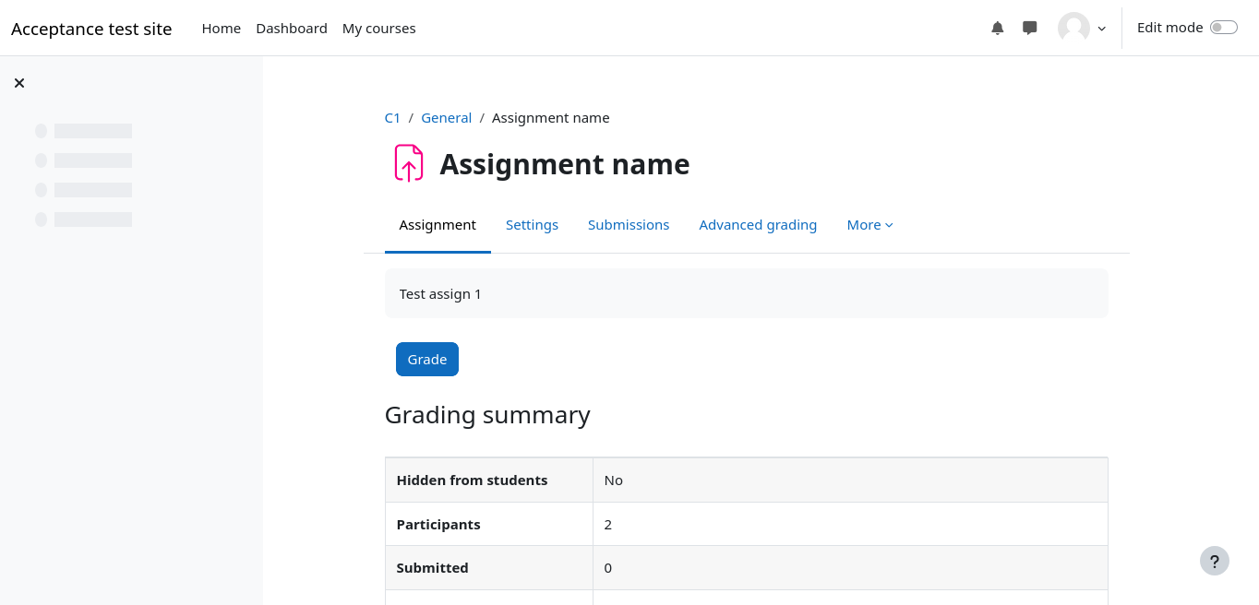
Task: Open My courses in navigation
Action: point(378,29)
